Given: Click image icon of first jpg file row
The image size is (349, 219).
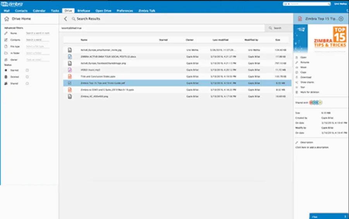Looking at the screenshot, I should [70, 50].
